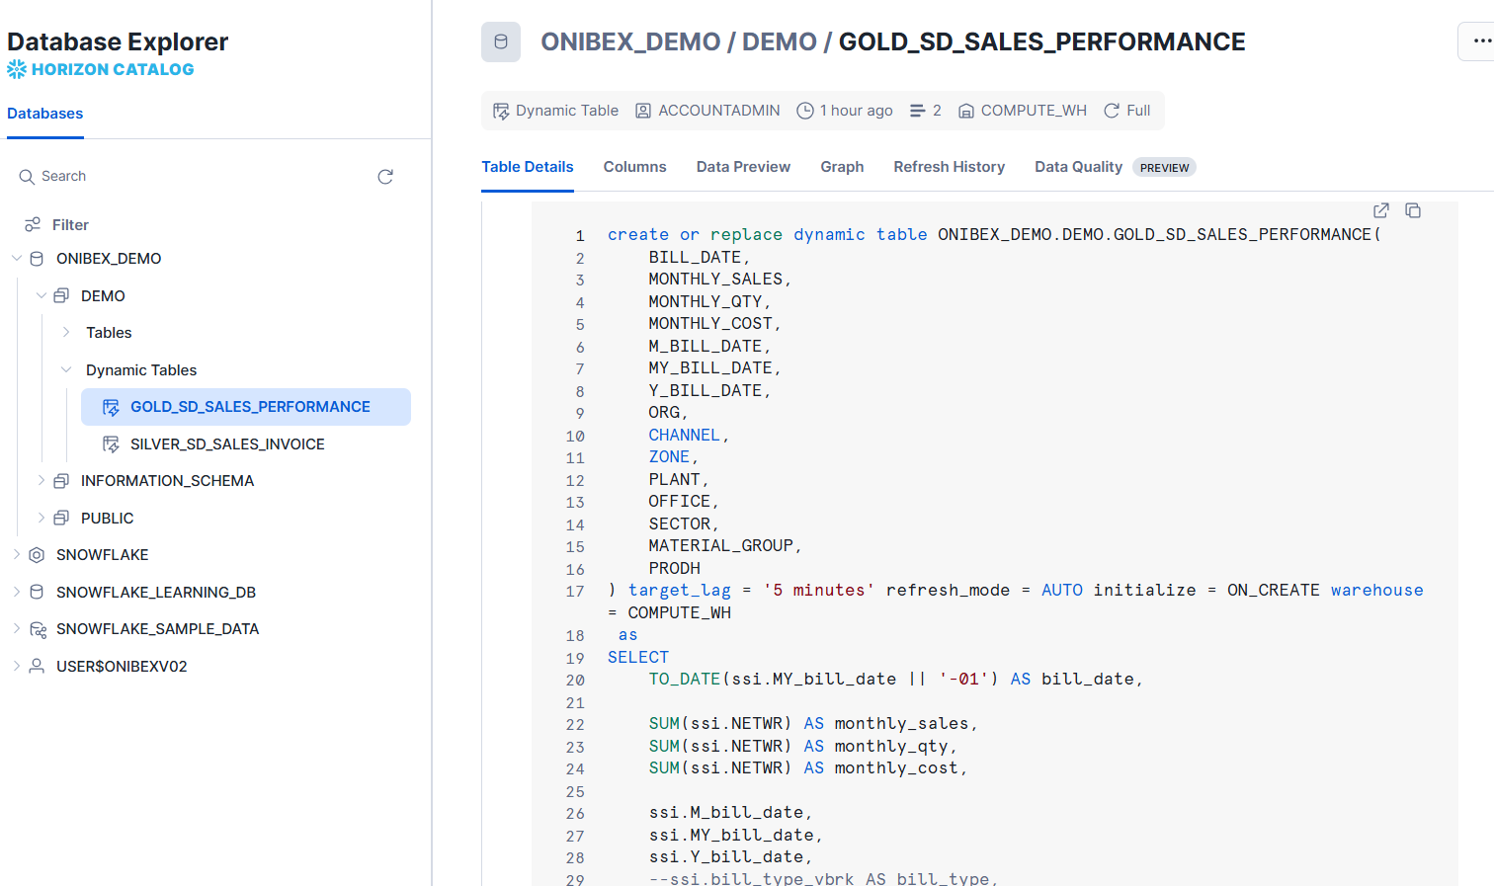Image resolution: width=1494 pixels, height=886 pixels.
Task: Collapse the ONIBEX_DEMO database node
Action: point(17,259)
